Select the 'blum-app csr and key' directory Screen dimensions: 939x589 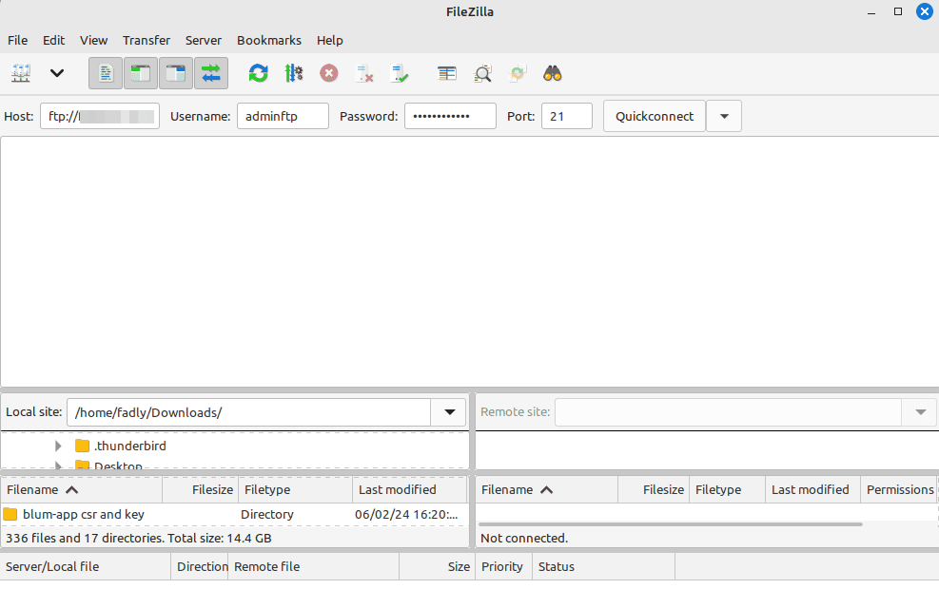(x=86, y=514)
